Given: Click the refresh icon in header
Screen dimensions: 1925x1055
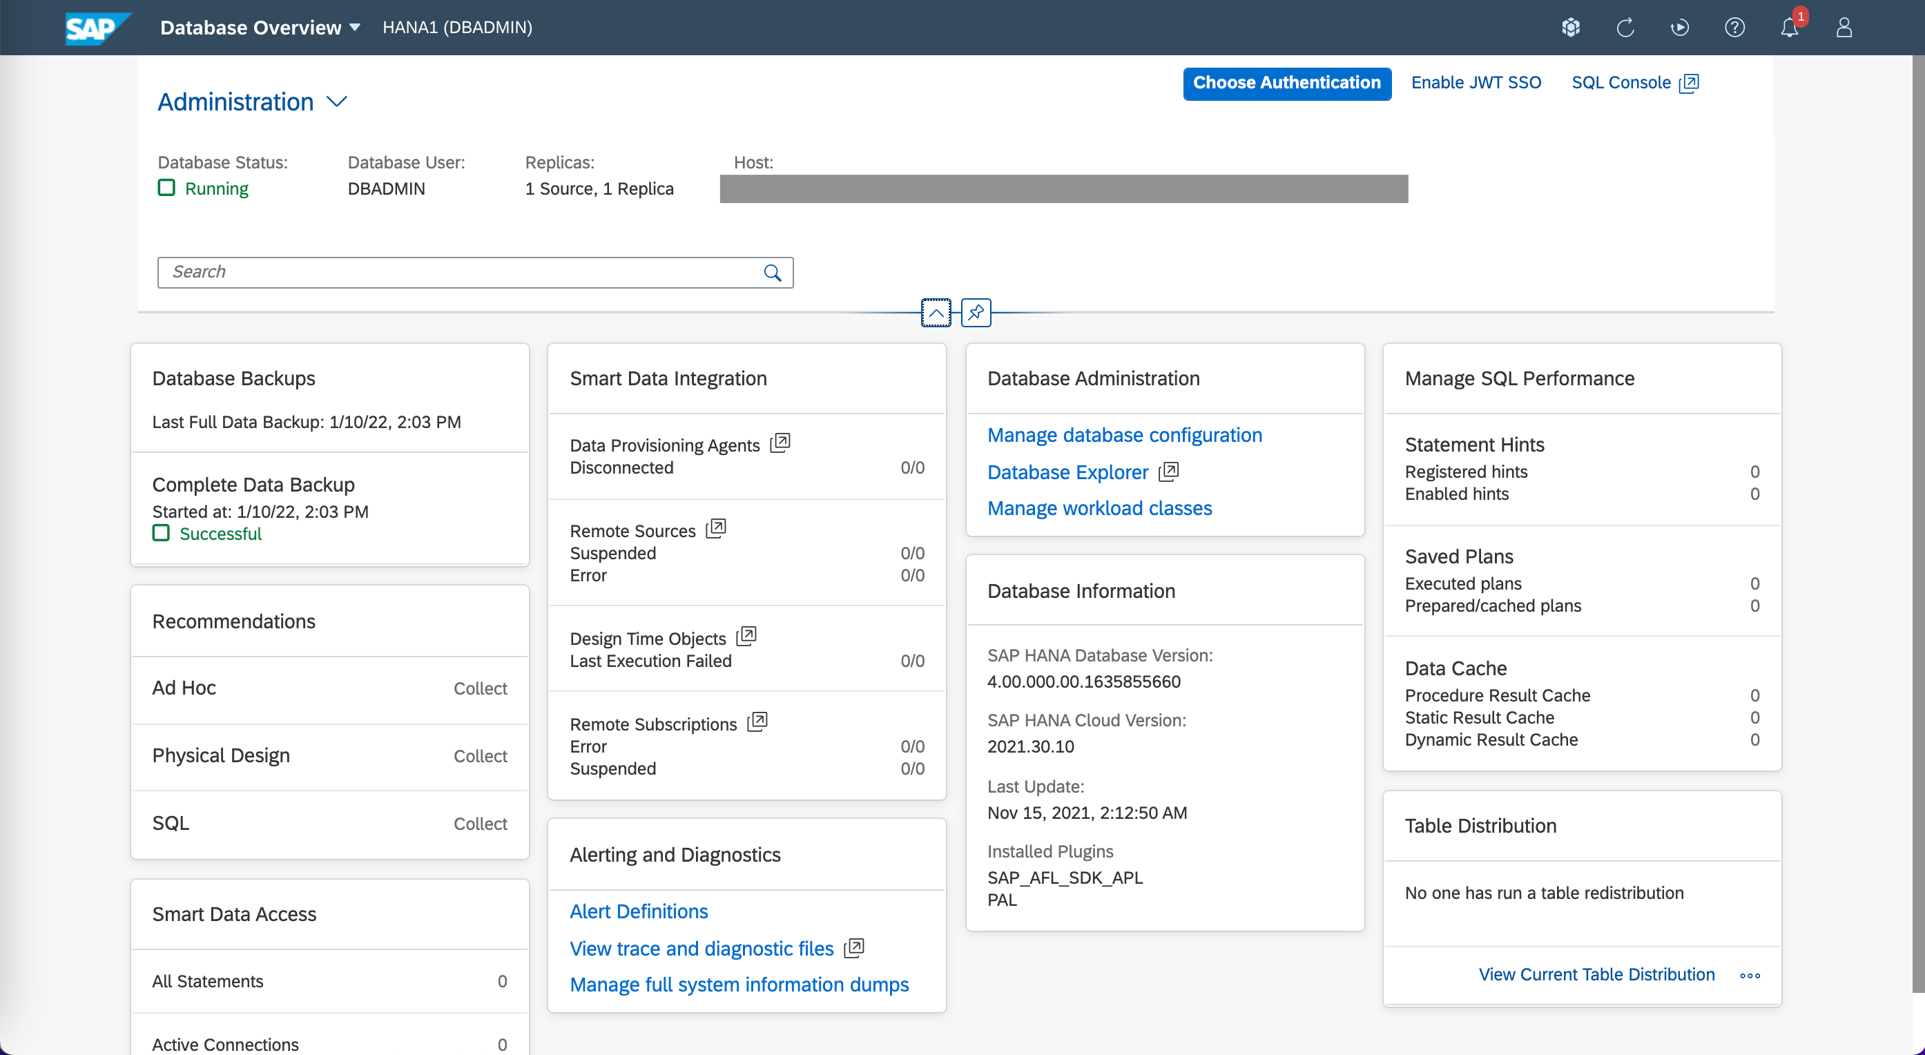Looking at the screenshot, I should [1625, 28].
